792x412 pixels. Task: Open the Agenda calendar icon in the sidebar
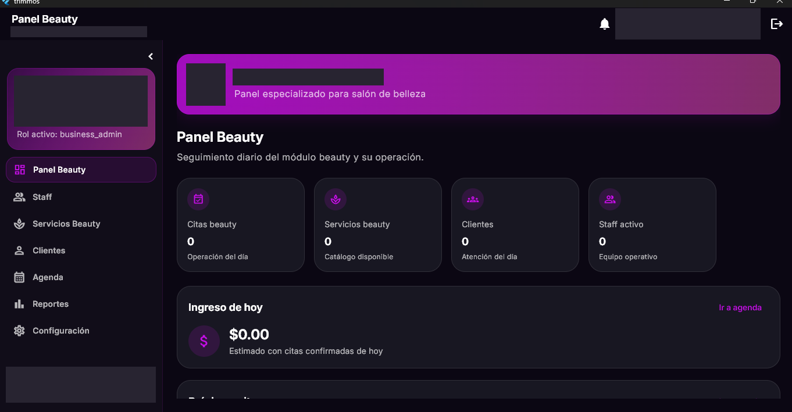pyautogui.click(x=19, y=277)
